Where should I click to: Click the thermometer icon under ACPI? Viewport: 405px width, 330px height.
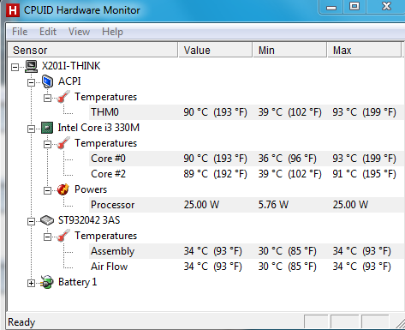tap(63, 97)
